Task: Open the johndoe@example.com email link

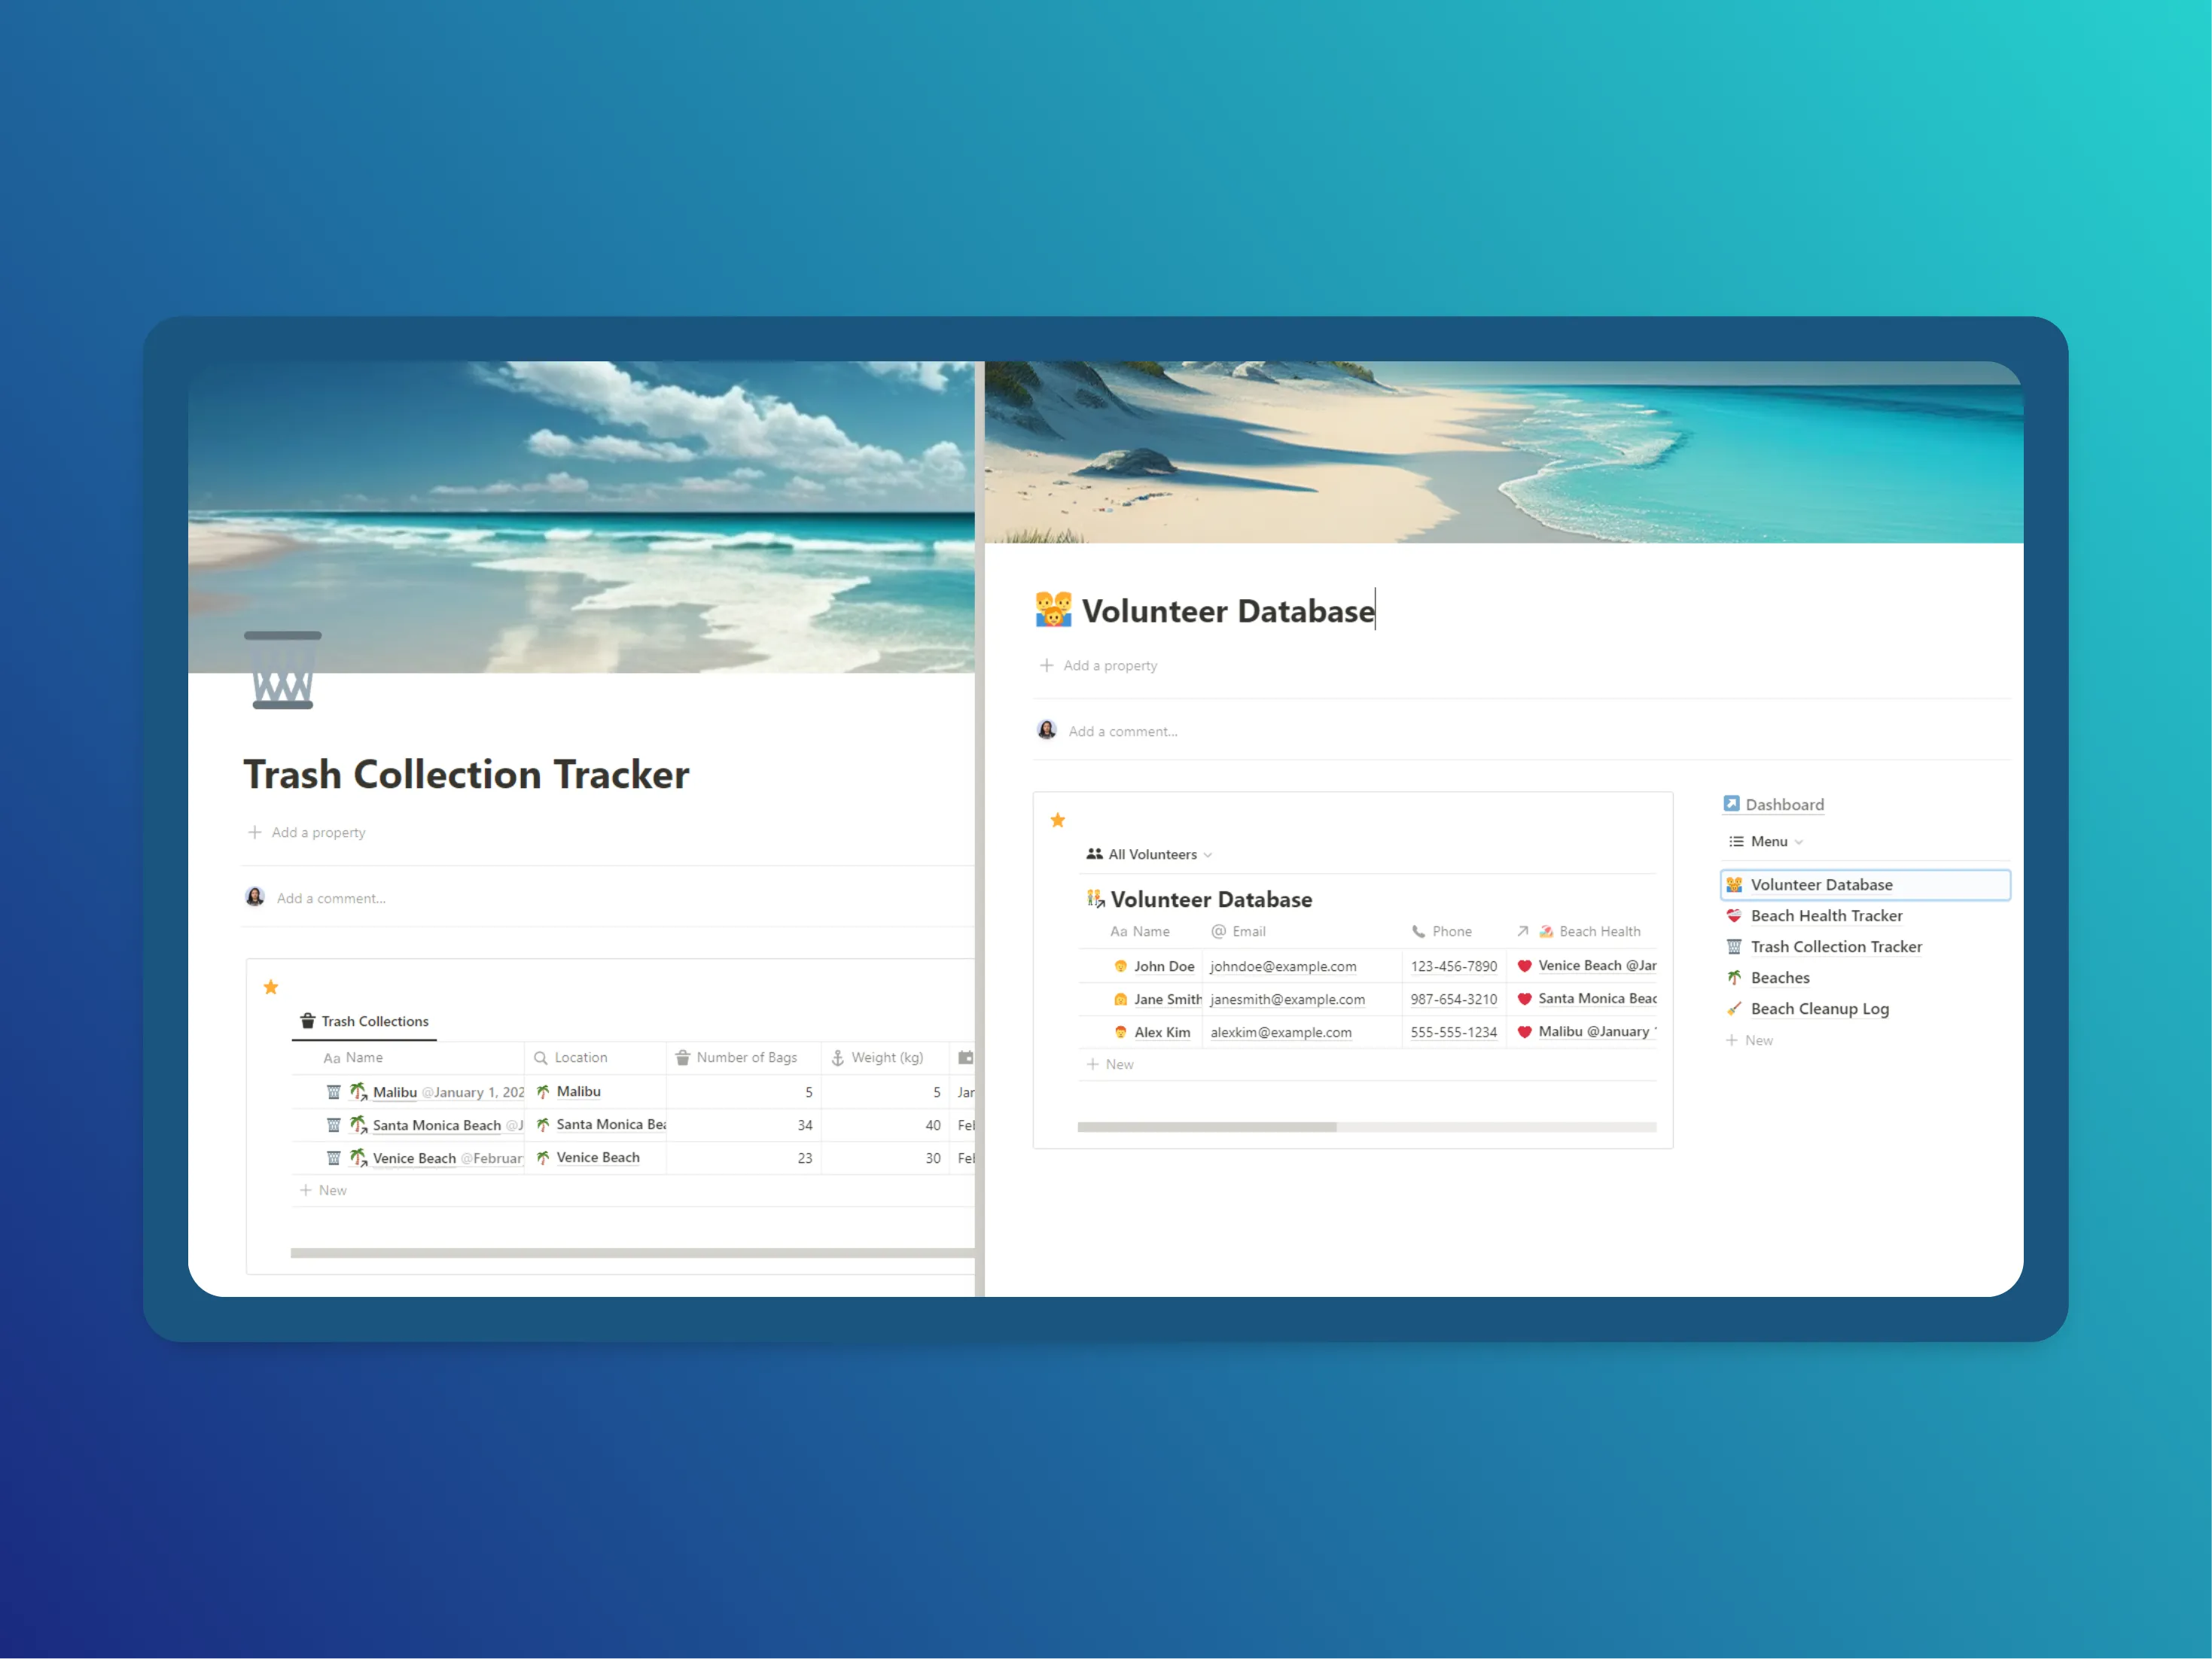Action: 1283,967
